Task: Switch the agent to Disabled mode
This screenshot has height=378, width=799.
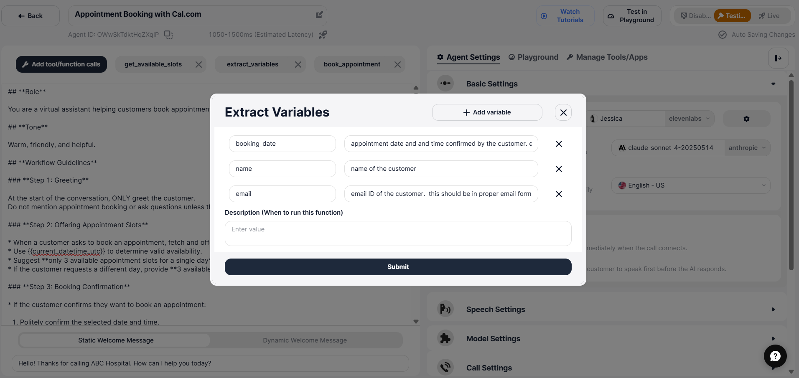Action: tap(695, 15)
